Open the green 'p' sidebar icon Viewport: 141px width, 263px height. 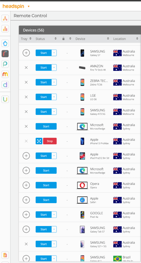[x=5, y=64]
